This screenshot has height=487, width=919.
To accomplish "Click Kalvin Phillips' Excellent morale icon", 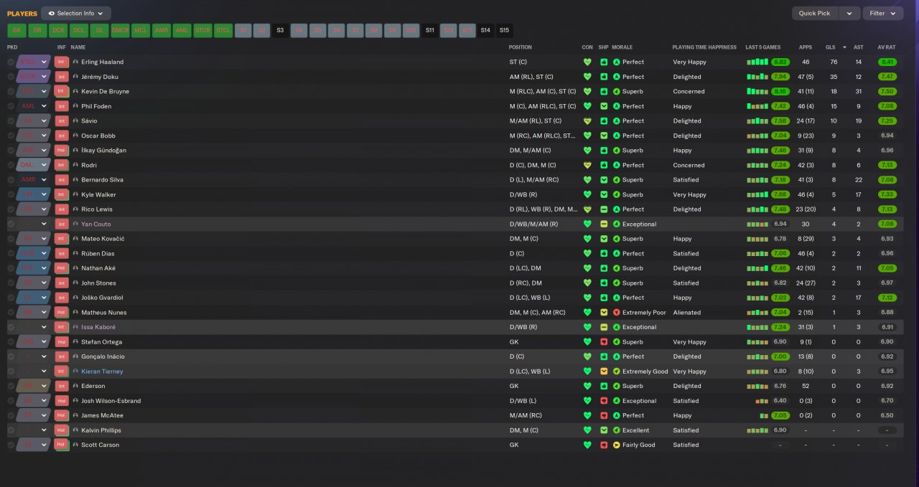I will click(x=616, y=430).
